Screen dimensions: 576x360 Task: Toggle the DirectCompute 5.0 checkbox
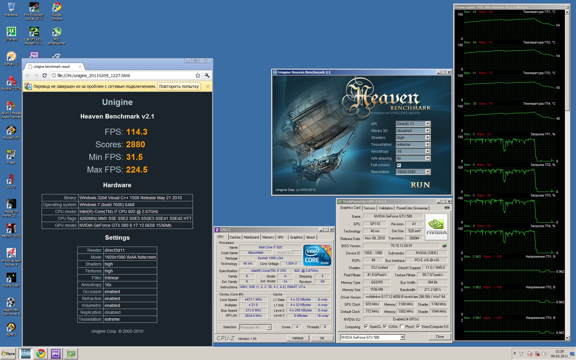(x=418, y=327)
